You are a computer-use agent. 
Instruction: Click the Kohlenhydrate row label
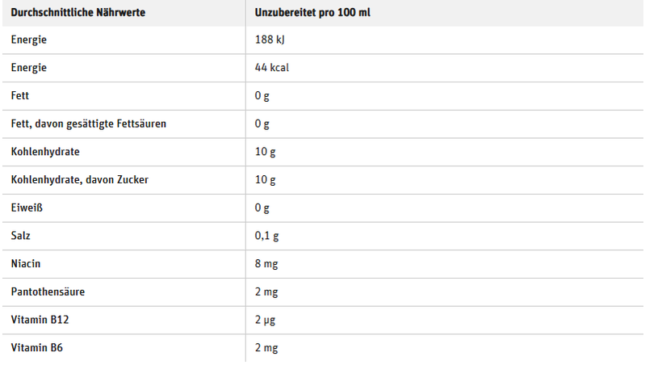(45, 152)
